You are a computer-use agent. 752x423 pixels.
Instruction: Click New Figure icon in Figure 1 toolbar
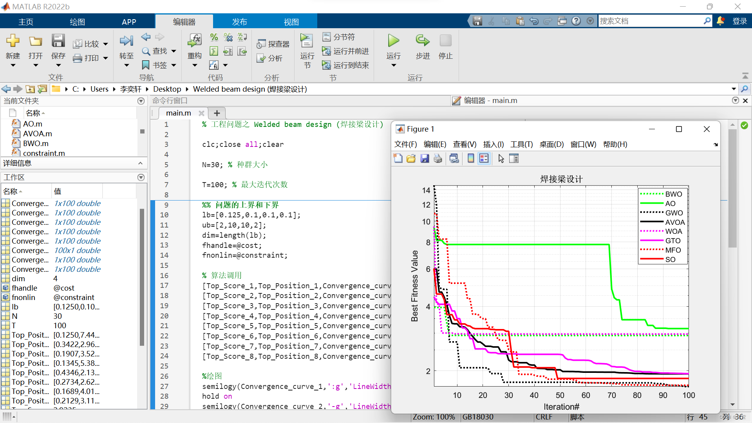click(x=398, y=159)
